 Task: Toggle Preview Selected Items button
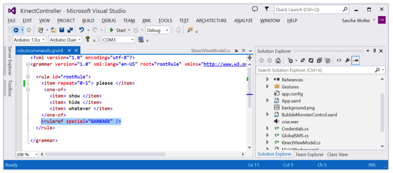[x=356, y=61]
